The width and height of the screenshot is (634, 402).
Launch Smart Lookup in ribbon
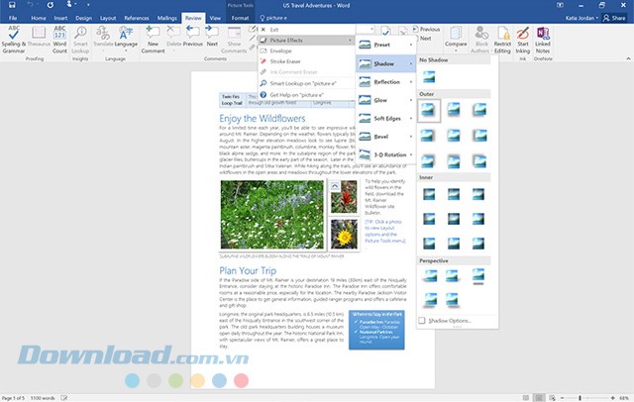tap(80, 40)
